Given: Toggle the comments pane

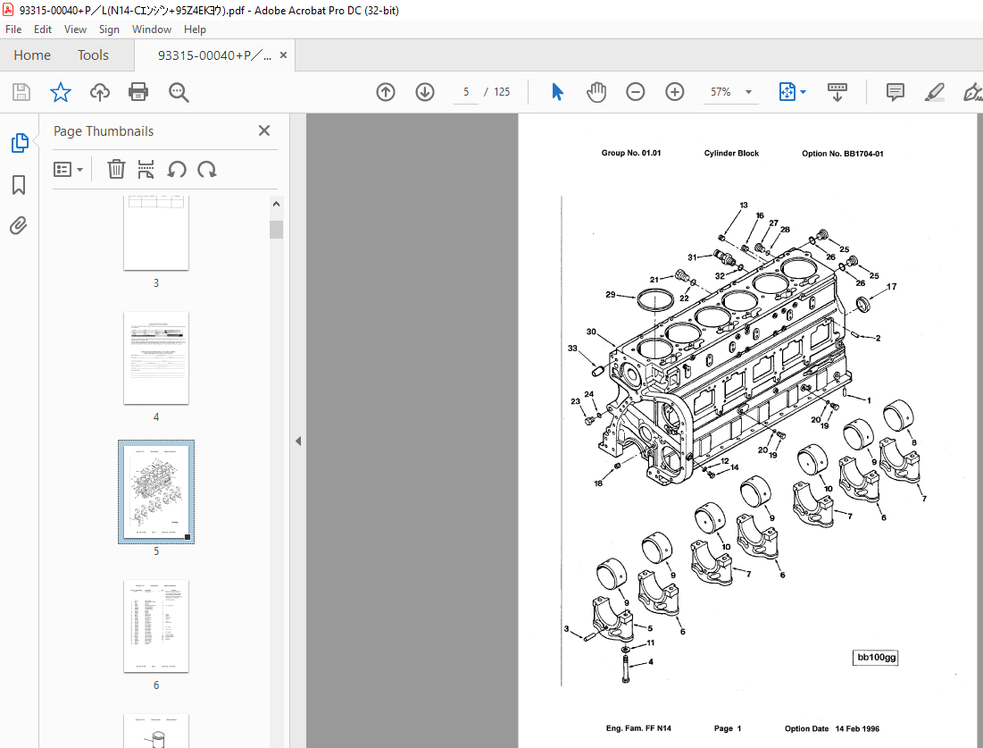Looking at the screenshot, I should 895,92.
